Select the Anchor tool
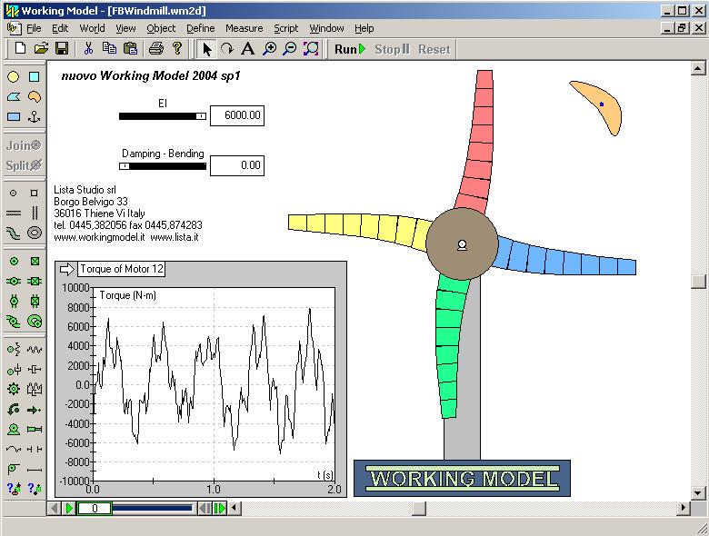The image size is (709, 536). [35, 116]
